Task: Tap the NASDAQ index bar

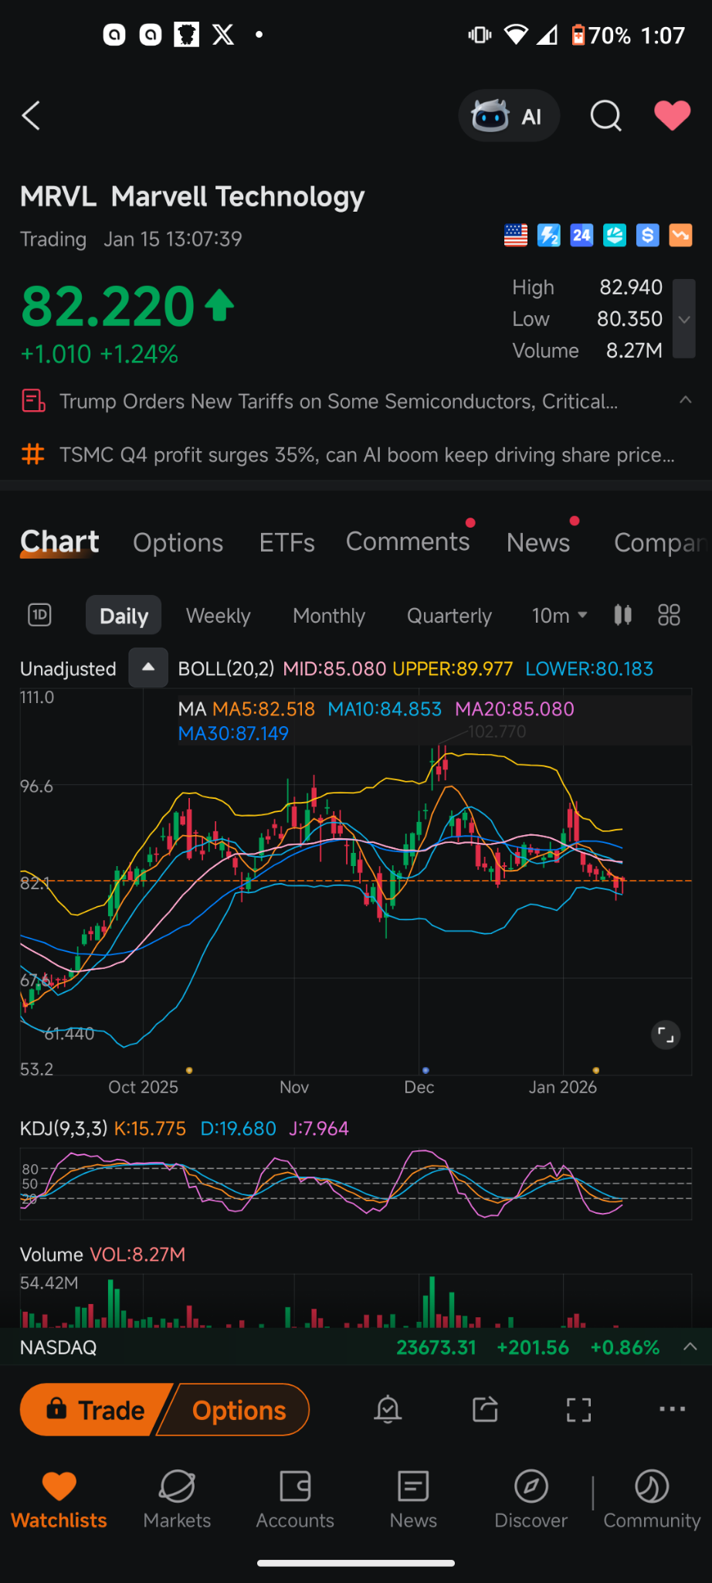Action: click(x=356, y=1347)
